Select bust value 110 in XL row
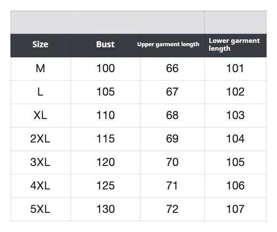The width and height of the screenshot is (277, 232). [106, 115]
